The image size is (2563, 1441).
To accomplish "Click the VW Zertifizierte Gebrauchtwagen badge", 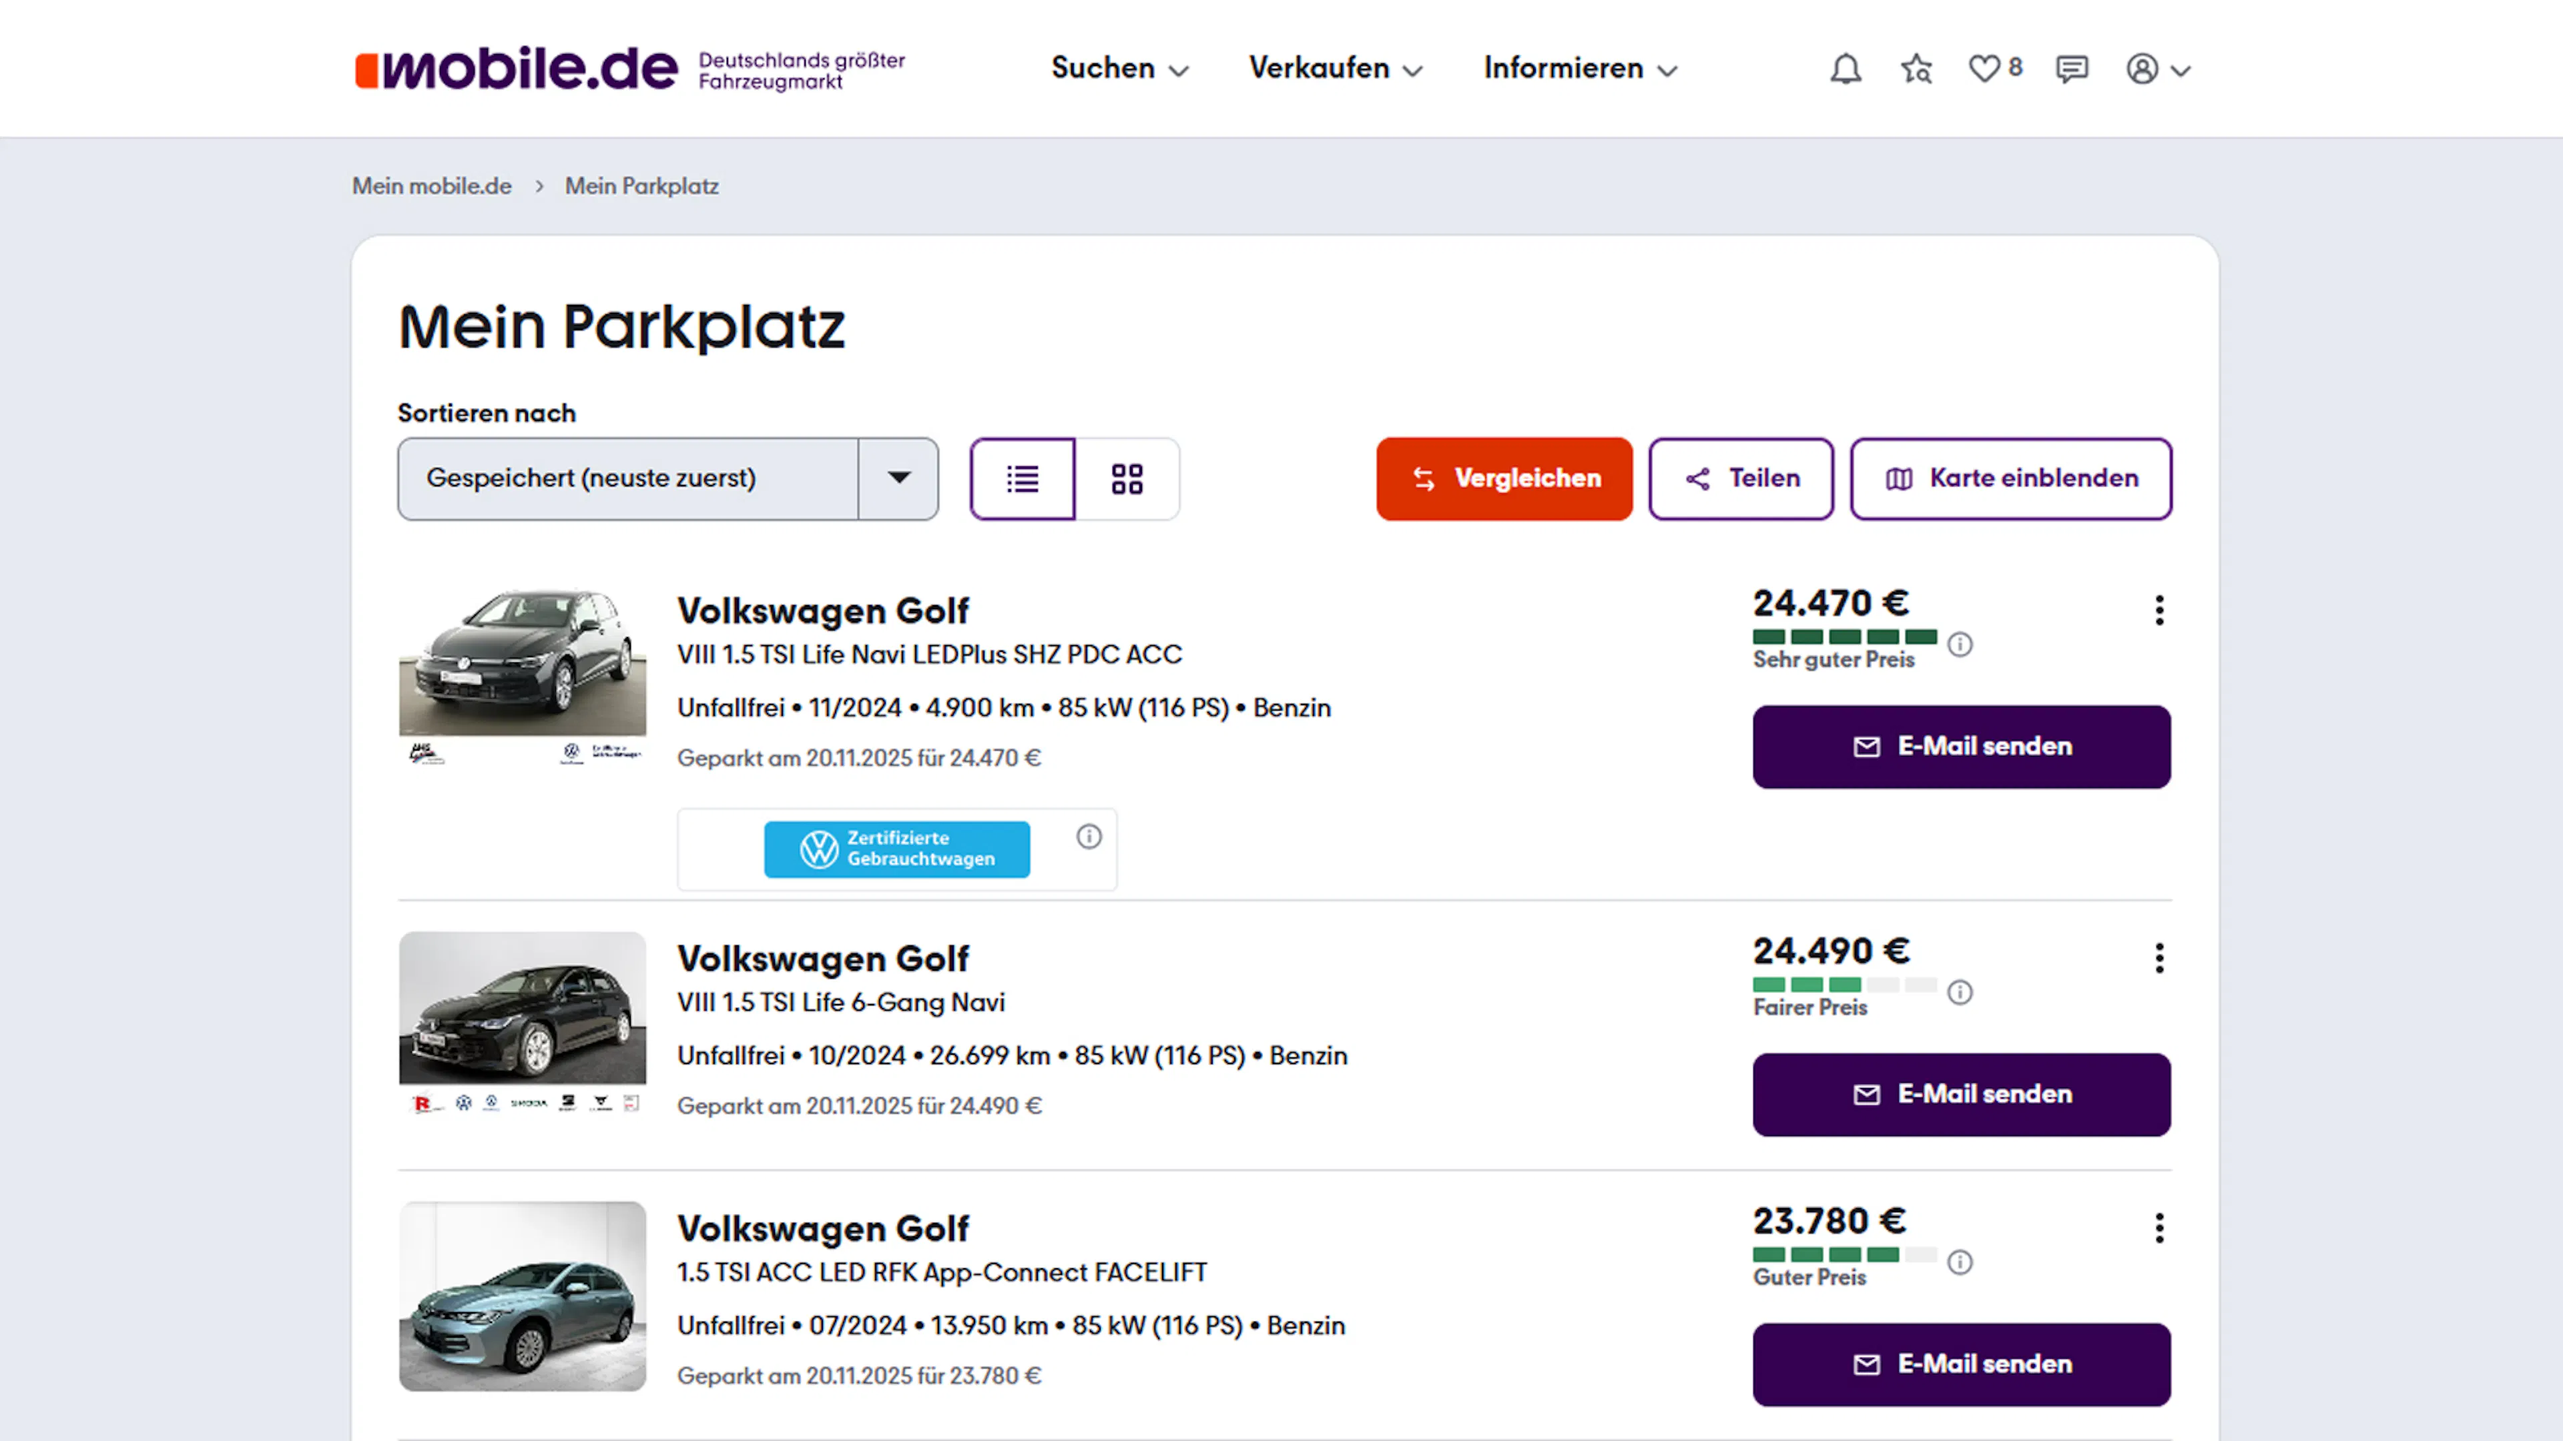I will 896,849.
